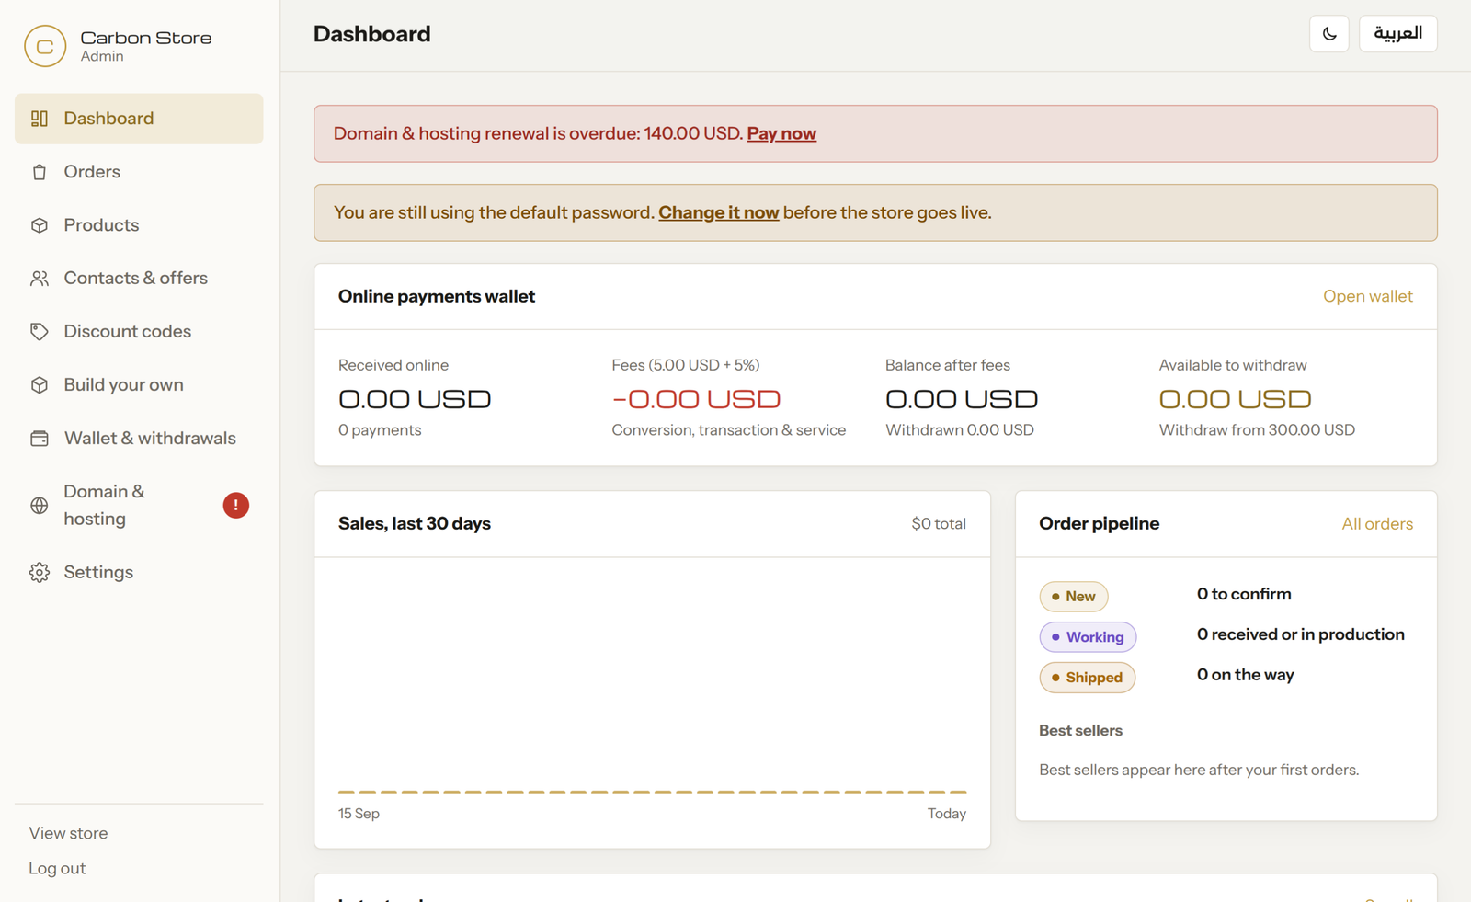The image size is (1471, 902).
Task: Toggle dark mode with the moon button
Action: click(1329, 34)
